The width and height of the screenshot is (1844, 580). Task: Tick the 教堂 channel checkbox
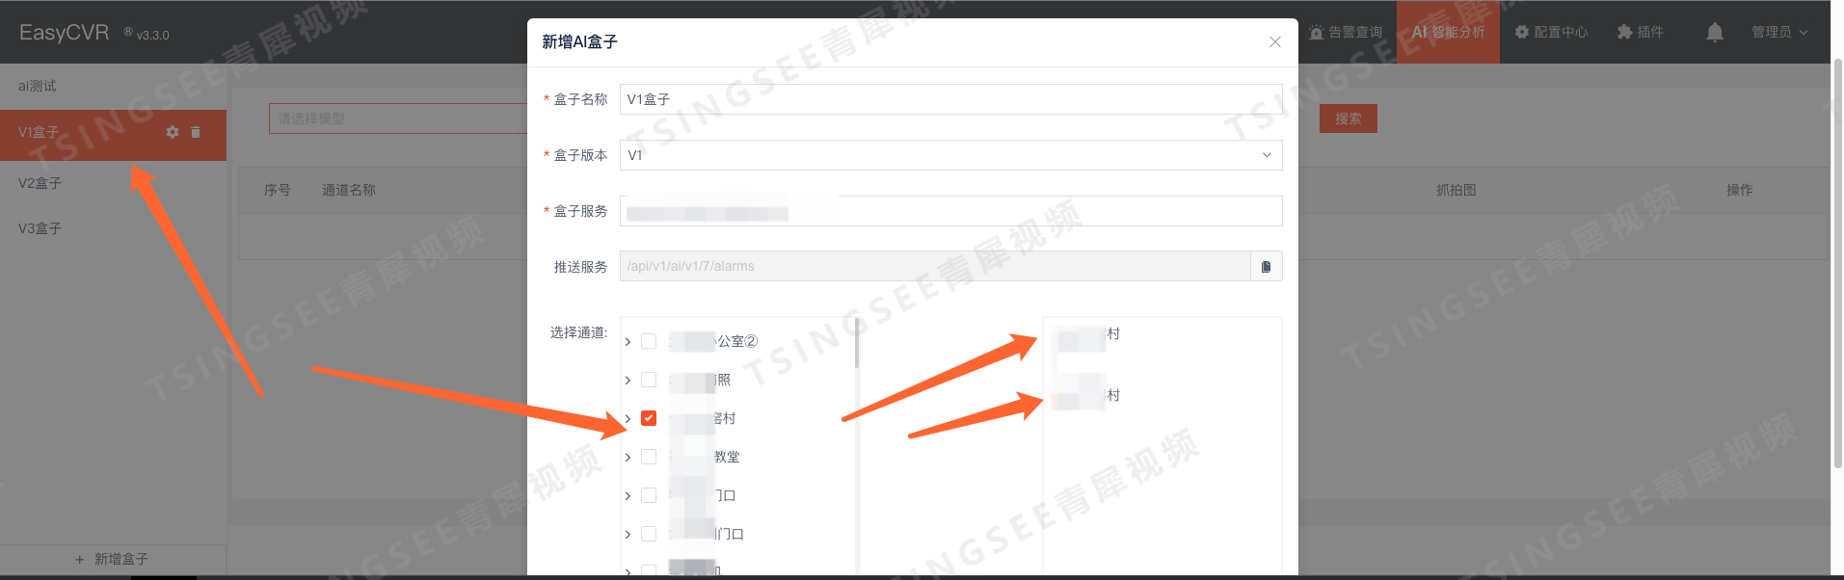[x=649, y=457]
